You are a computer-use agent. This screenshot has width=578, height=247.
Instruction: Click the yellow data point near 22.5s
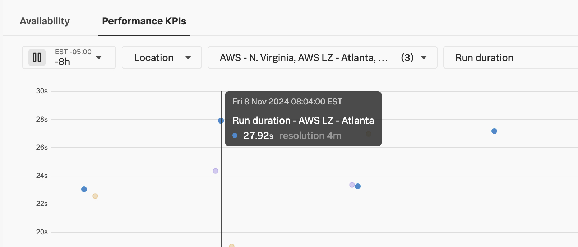tap(95, 196)
